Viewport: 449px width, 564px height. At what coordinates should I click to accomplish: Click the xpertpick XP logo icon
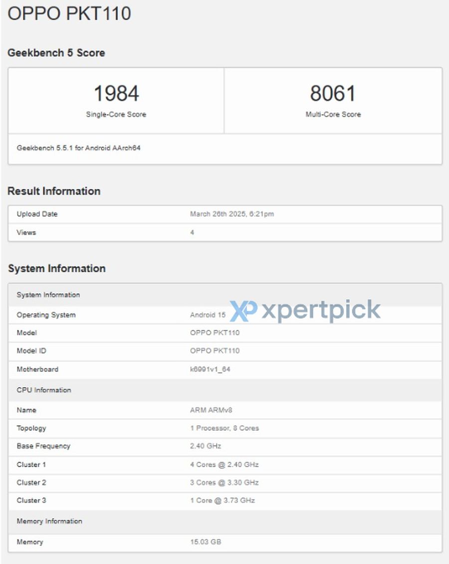click(x=243, y=311)
